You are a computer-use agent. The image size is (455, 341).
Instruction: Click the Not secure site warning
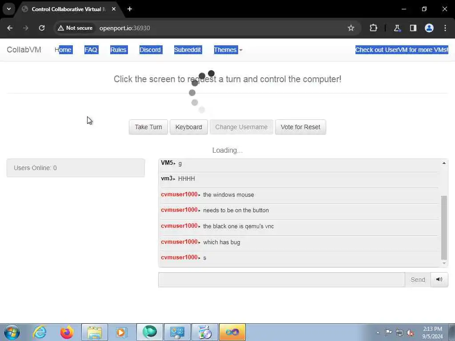pyautogui.click(x=75, y=28)
